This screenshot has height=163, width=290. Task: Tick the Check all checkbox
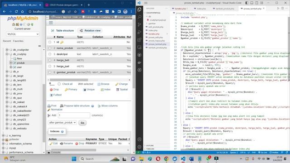click(59, 84)
